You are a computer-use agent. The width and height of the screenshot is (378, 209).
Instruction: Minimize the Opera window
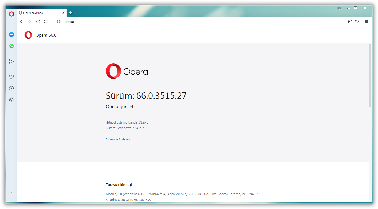click(x=349, y=8)
